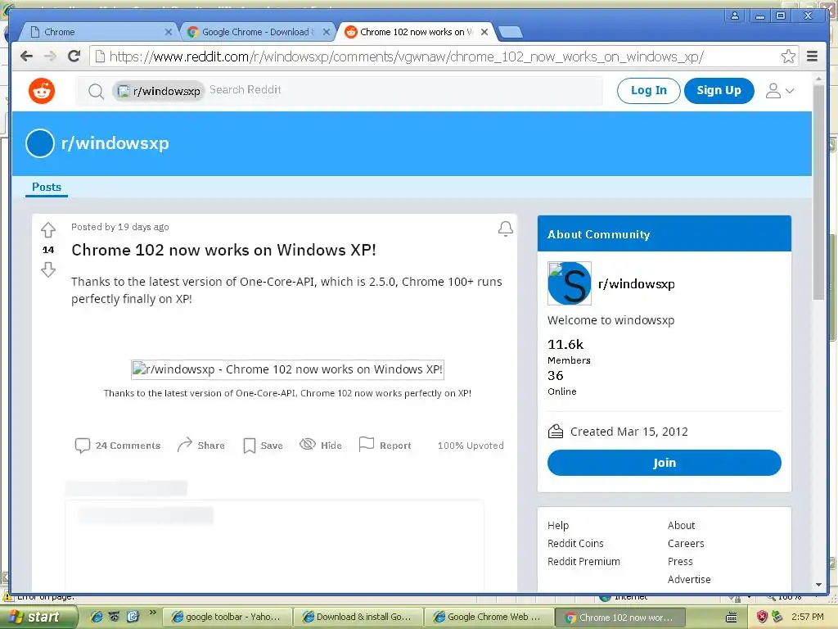
Task: Upvote the Chrome 102 post
Action: click(48, 230)
